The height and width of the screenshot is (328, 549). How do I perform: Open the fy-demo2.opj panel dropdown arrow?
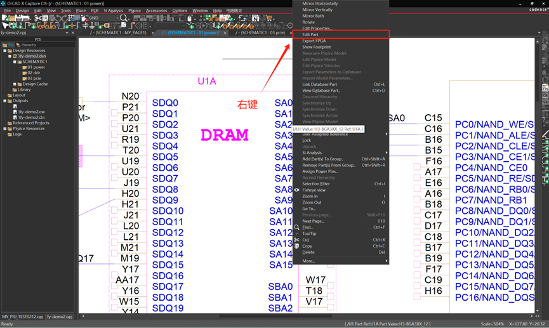coord(67,33)
